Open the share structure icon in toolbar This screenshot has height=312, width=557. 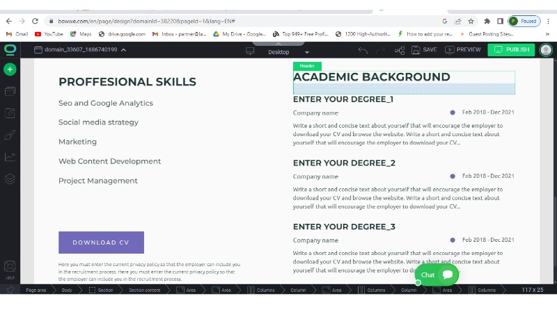click(400, 50)
